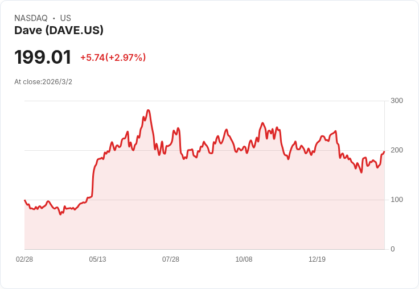Click the highest peak of the price line
The image size is (419, 289).
[x=148, y=110]
